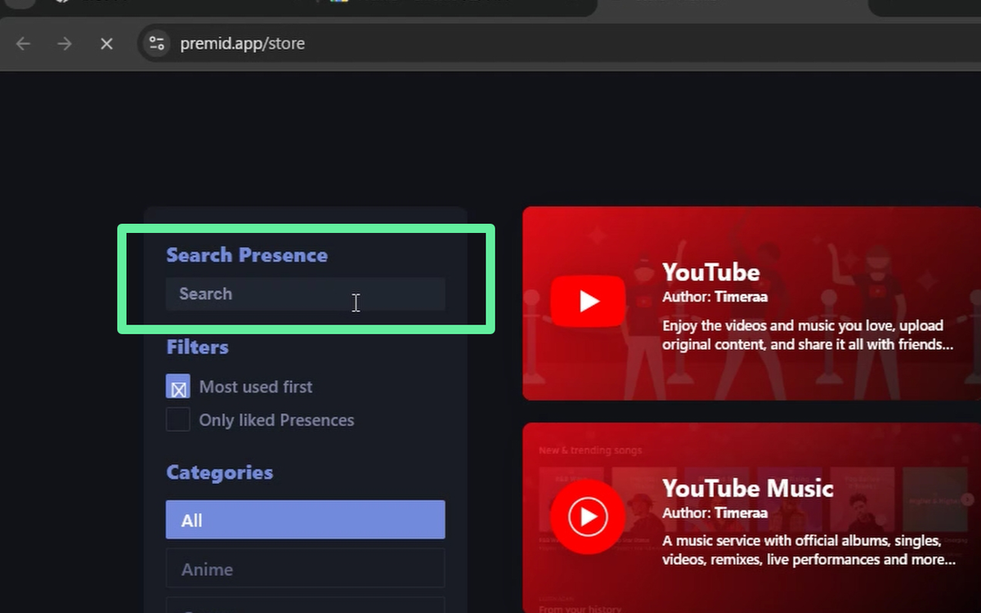Open the YouTube presence title
The width and height of the screenshot is (981, 613).
(711, 272)
